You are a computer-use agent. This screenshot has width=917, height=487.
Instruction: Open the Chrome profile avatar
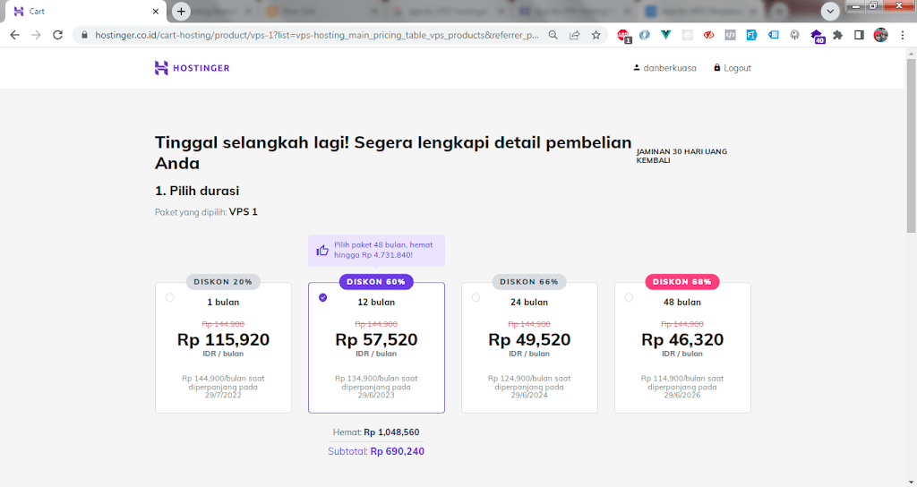pos(881,35)
